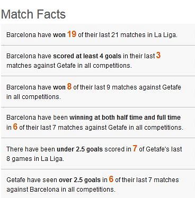This screenshot has width=195, height=198.
Task: Select the orange number 19
Action: (x=72, y=34)
